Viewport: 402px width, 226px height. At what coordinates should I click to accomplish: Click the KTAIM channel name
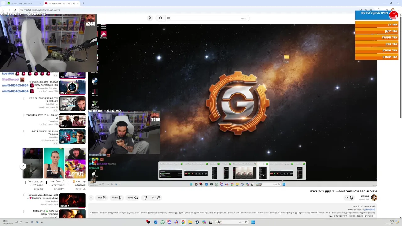click(365, 196)
